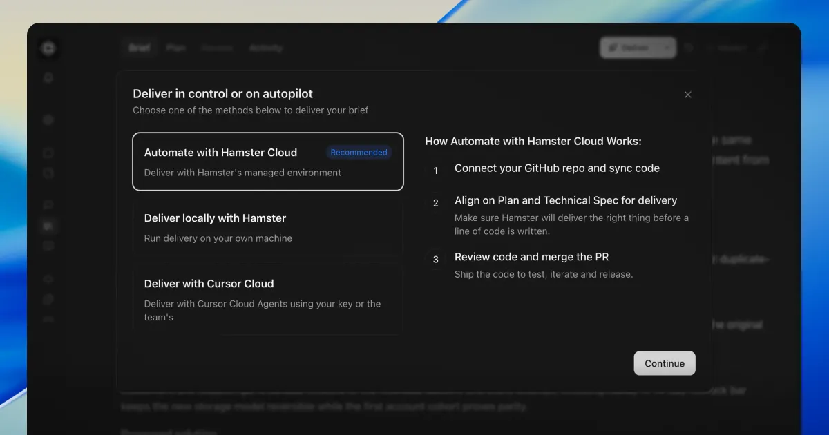Select the Automate with Hamster Cloud option

tap(268, 162)
